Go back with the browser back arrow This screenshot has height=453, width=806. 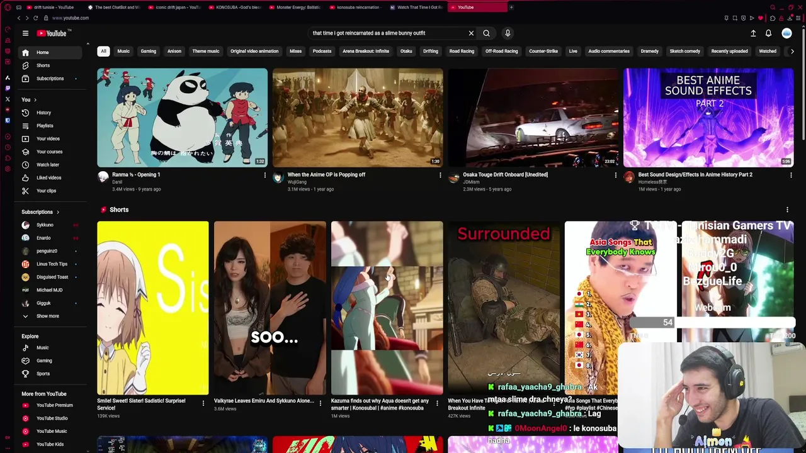click(18, 18)
